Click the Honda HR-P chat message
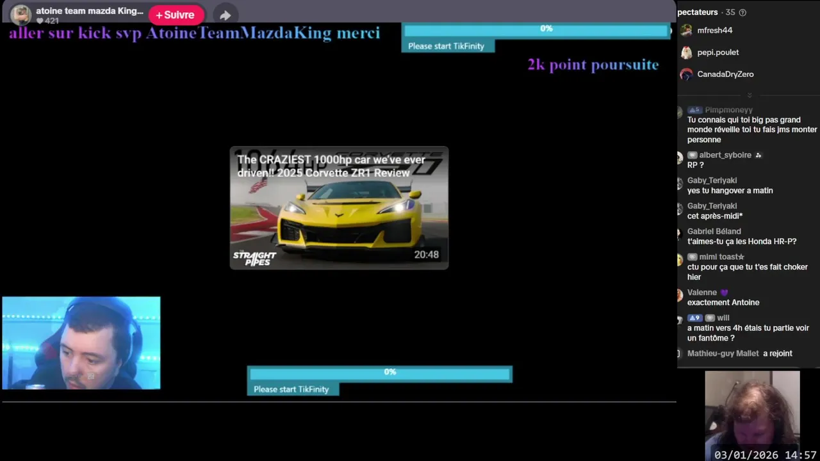The image size is (820, 461). tap(742, 241)
